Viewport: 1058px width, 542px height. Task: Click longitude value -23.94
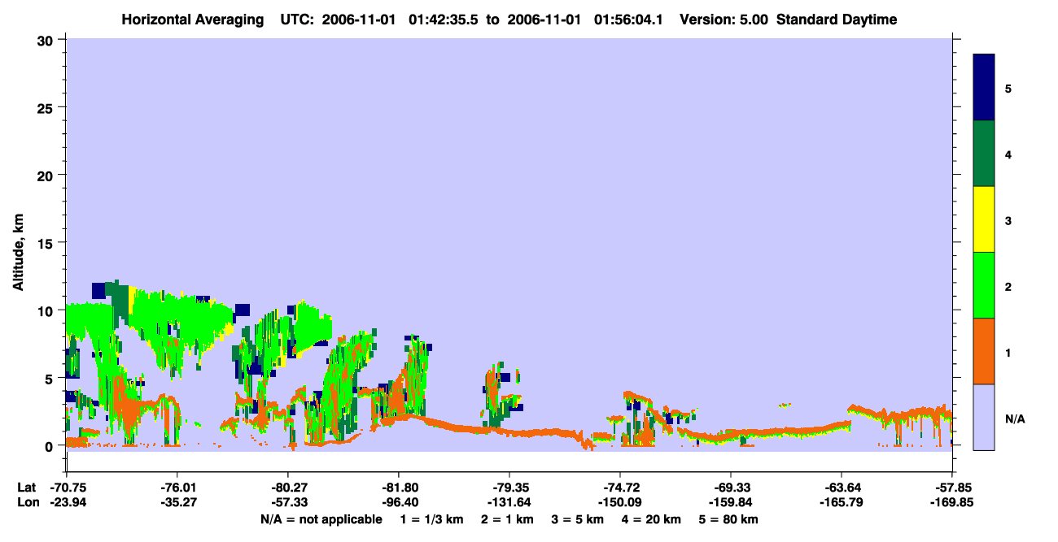(x=67, y=502)
